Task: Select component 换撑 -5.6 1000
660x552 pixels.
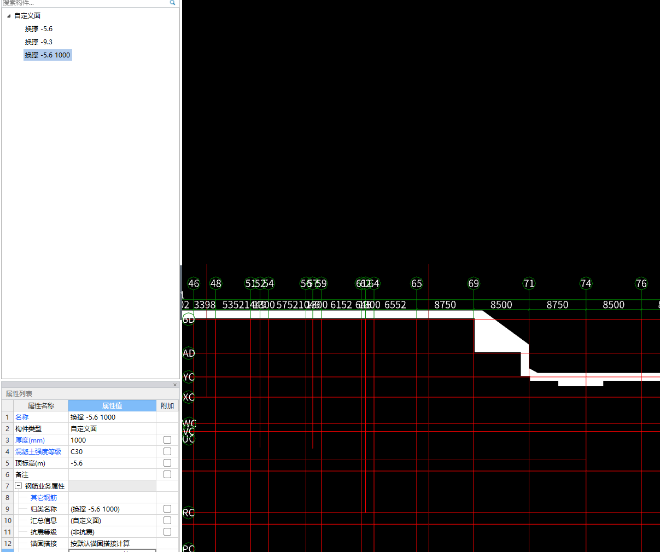Action: click(48, 55)
